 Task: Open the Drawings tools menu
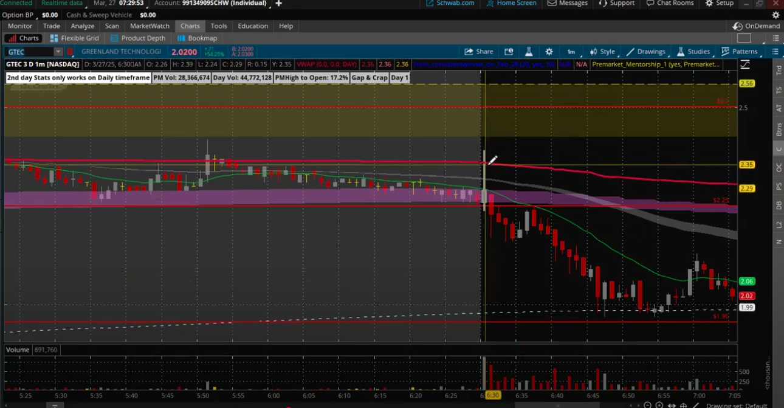[645, 52]
